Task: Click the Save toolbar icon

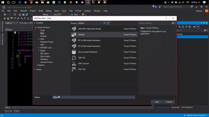Action: pyautogui.click(x=24, y=14)
